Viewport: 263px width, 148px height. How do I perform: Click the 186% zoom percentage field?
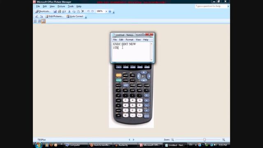100,11
